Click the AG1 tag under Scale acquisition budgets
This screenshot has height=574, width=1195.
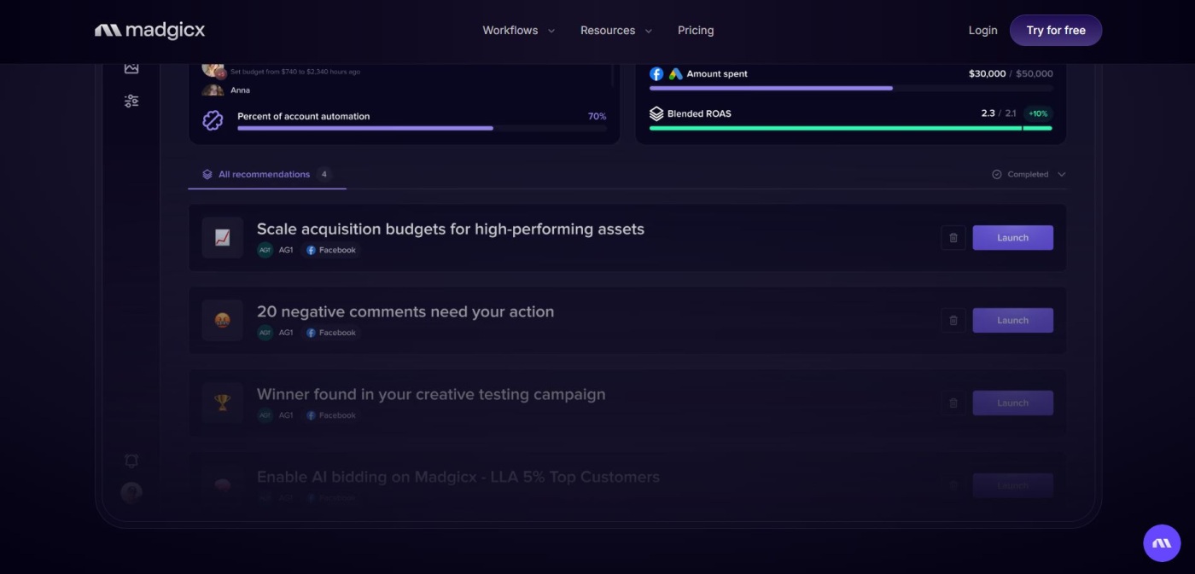pos(276,250)
